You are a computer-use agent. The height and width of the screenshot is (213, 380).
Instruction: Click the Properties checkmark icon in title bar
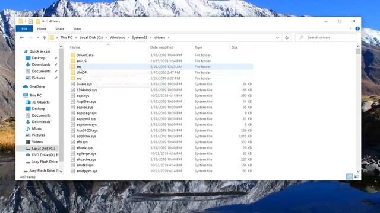[x=30, y=21]
